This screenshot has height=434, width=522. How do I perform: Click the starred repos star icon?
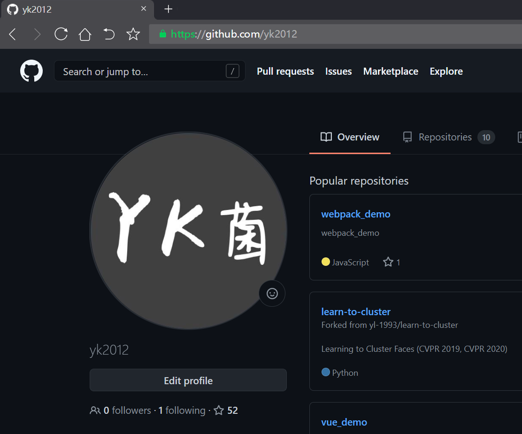219,410
